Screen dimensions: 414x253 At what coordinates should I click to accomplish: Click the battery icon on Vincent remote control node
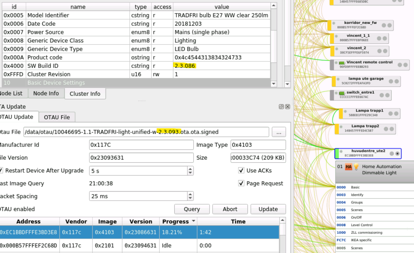point(342,63)
